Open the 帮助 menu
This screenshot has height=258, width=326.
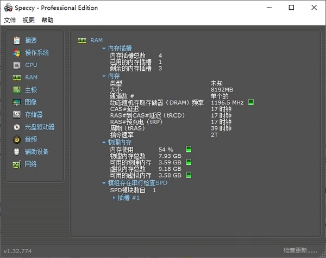coord(47,20)
